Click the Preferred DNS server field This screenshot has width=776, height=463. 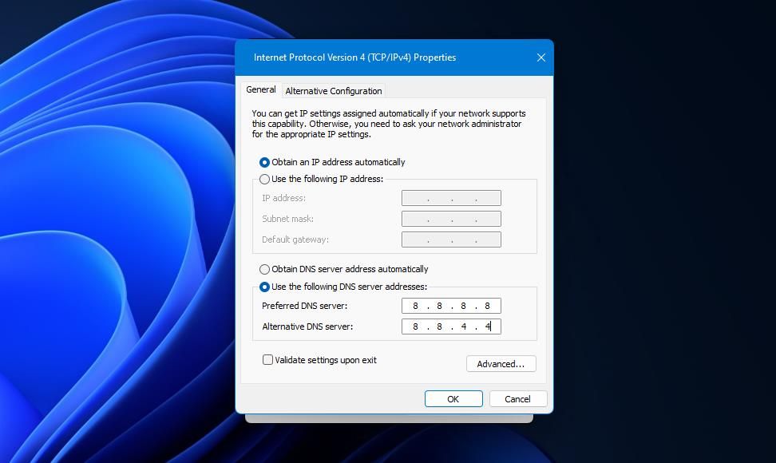pyautogui.click(x=451, y=306)
